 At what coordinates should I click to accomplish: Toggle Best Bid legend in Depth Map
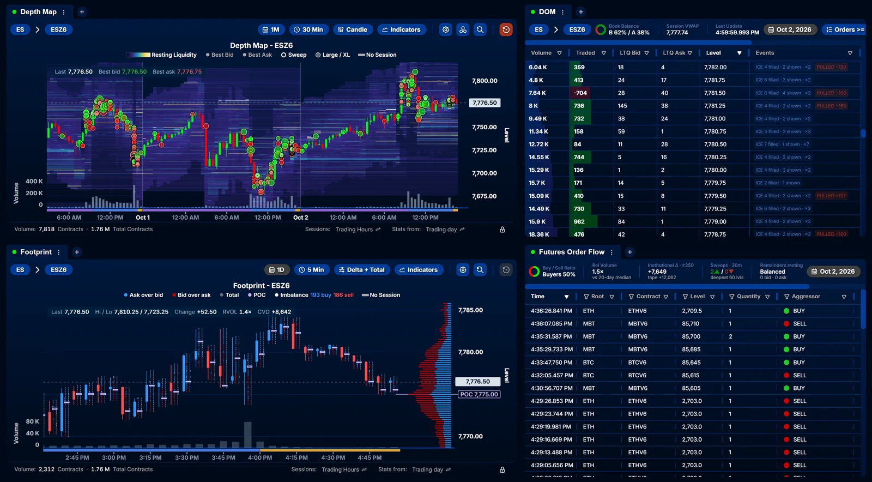[220, 55]
